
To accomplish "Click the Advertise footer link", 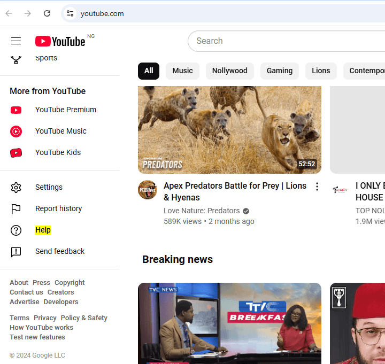I will 24,302.
